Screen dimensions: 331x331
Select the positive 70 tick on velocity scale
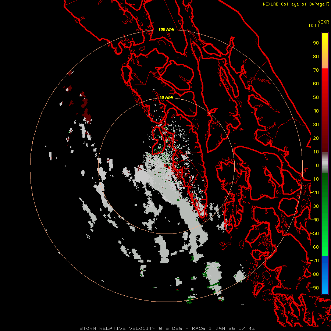[x=316, y=70]
